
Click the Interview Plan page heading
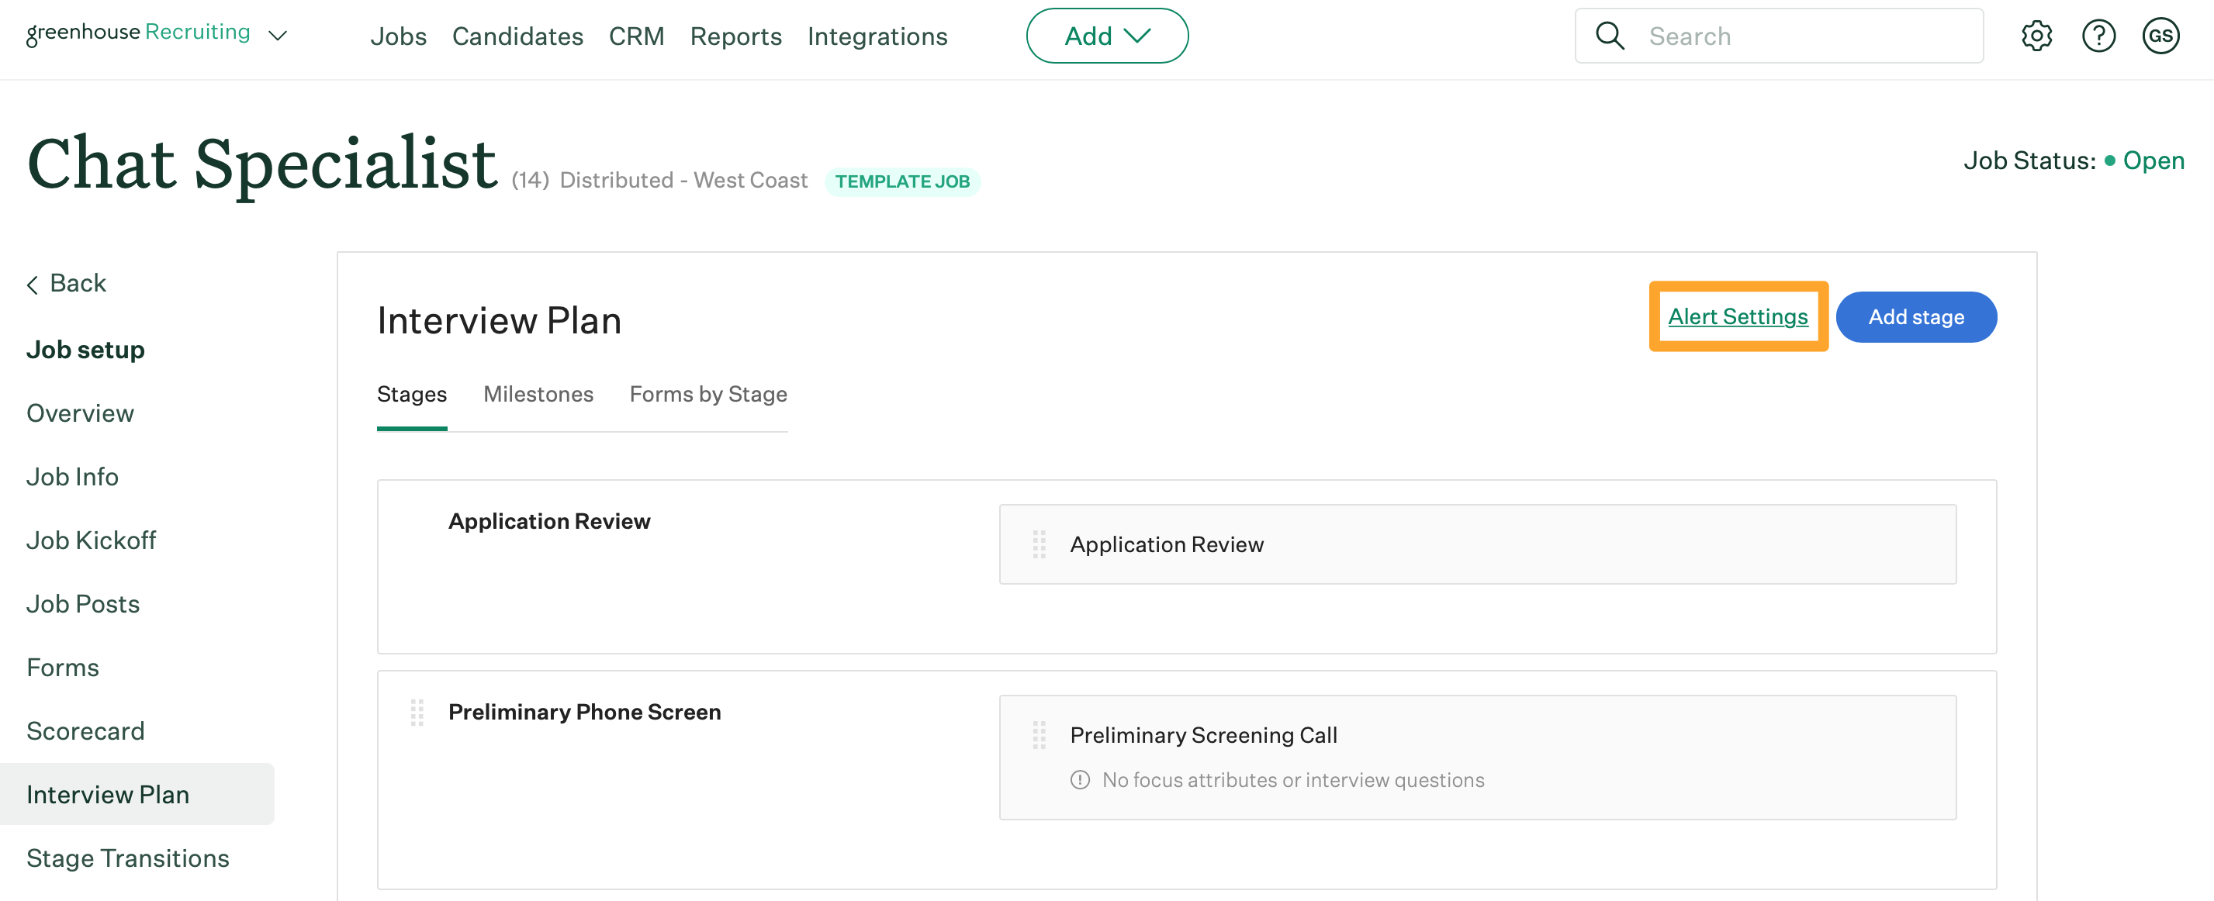[x=500, y=320]
